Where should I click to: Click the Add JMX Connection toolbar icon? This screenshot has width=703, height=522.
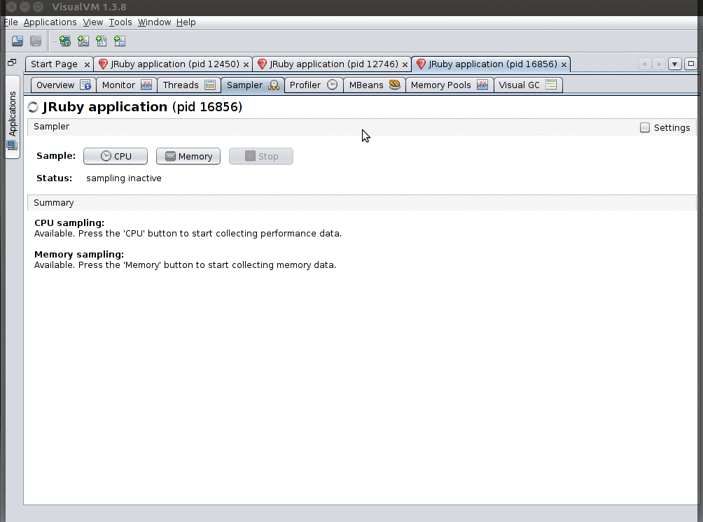[83, 41]
